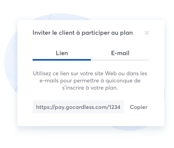The image size is (174, 148).
Task: Show the Lien sharing view
Action: (x=62, y=53)
